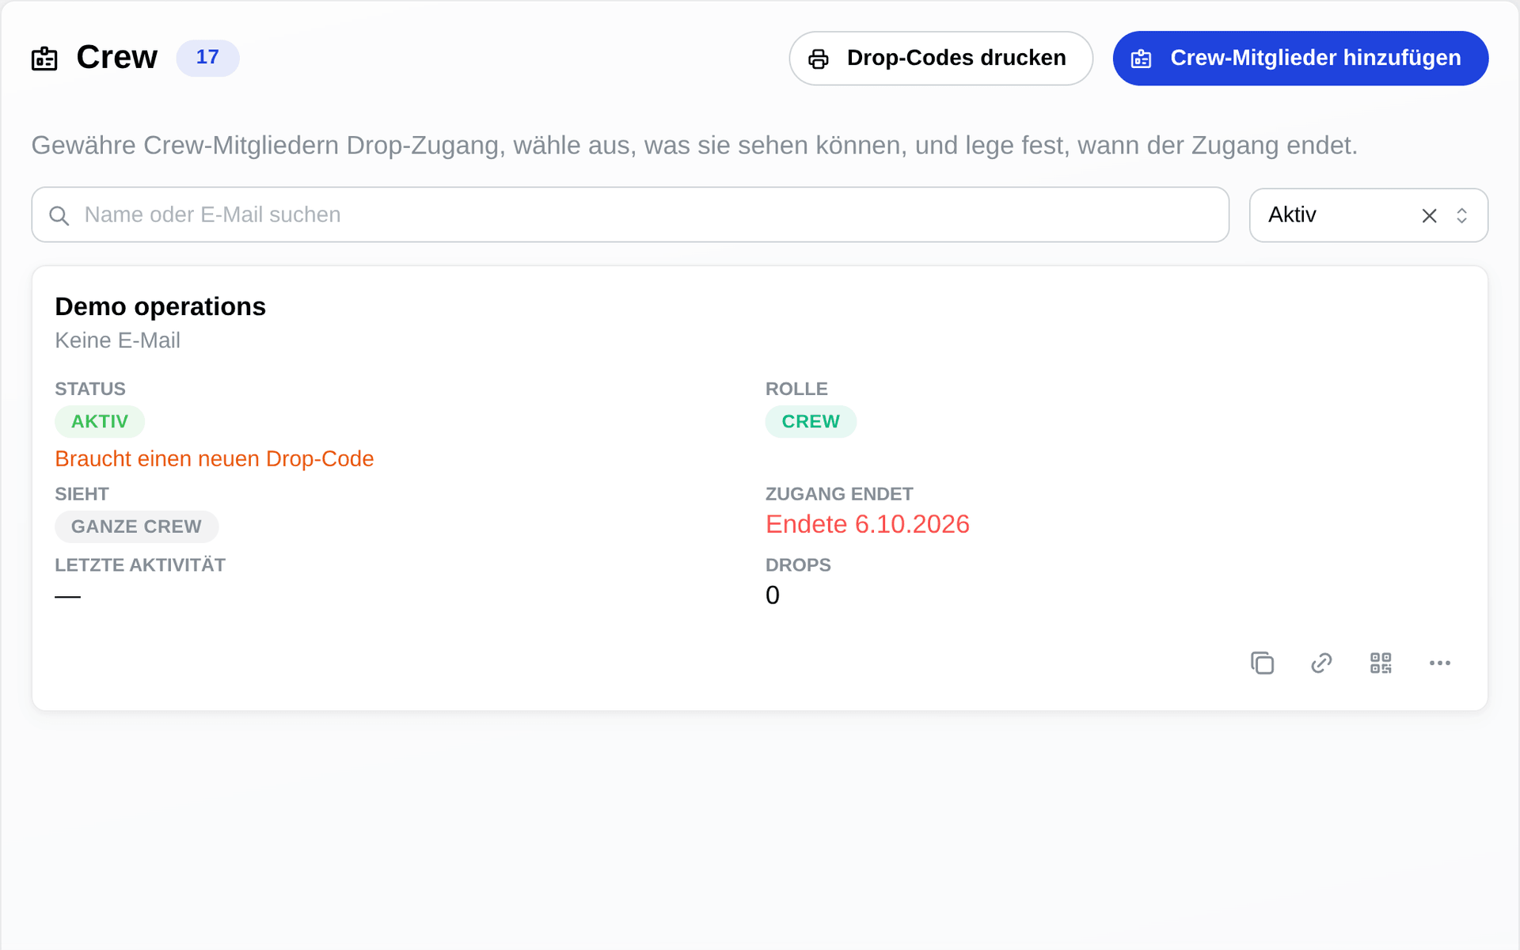Click the Crew badge icon in header
This screenshot has height=950, width=1520.
(44, 59)
